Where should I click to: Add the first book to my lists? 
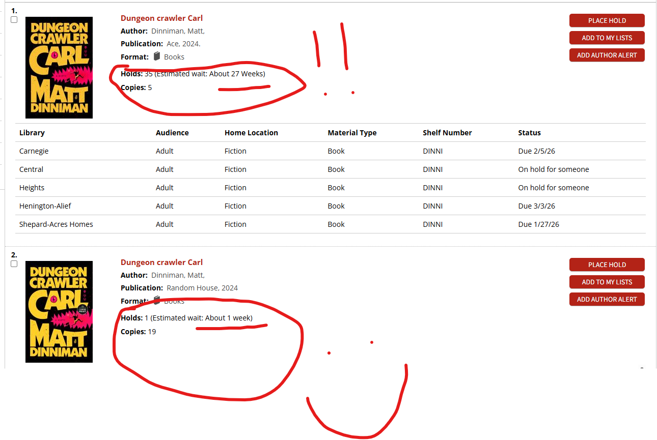click(x=607, y=38)
